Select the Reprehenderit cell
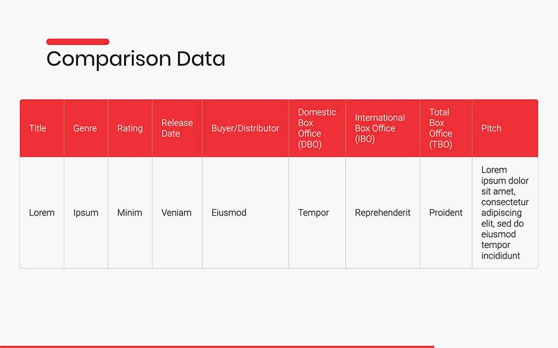 coord(383,213)
